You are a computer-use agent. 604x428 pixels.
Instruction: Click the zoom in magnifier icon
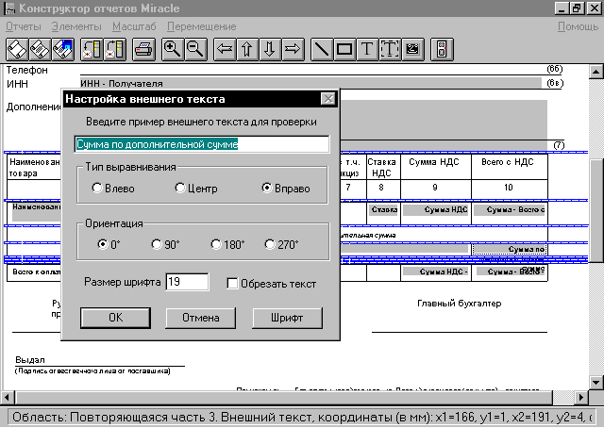click(173, 49)
